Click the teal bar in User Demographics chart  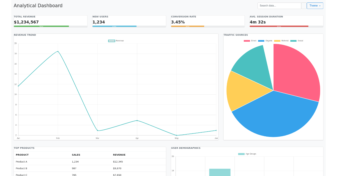pos(220,172)
